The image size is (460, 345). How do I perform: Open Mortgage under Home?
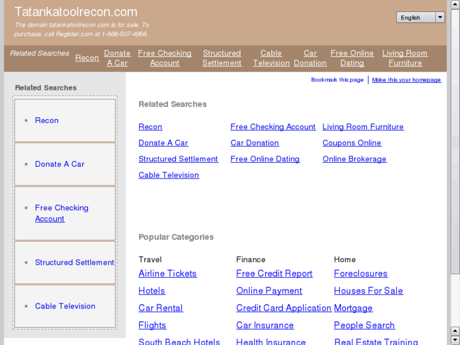[353, 308]
